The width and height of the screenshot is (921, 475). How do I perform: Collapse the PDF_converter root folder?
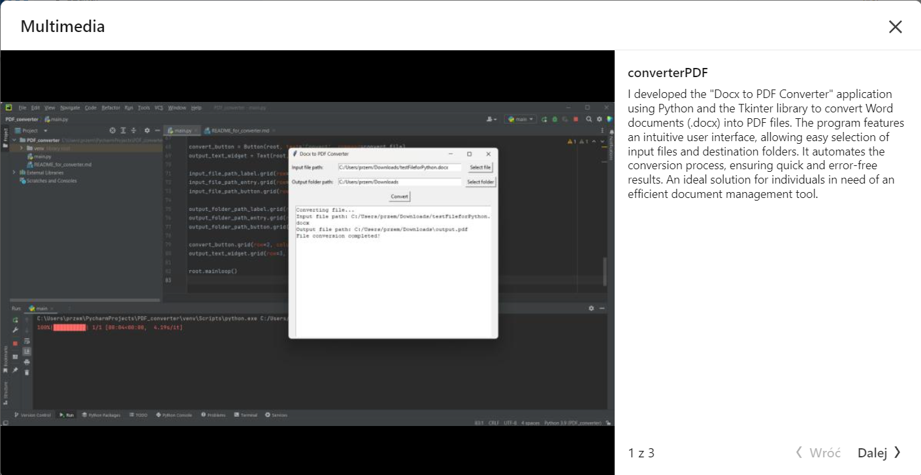pos(14,140)
